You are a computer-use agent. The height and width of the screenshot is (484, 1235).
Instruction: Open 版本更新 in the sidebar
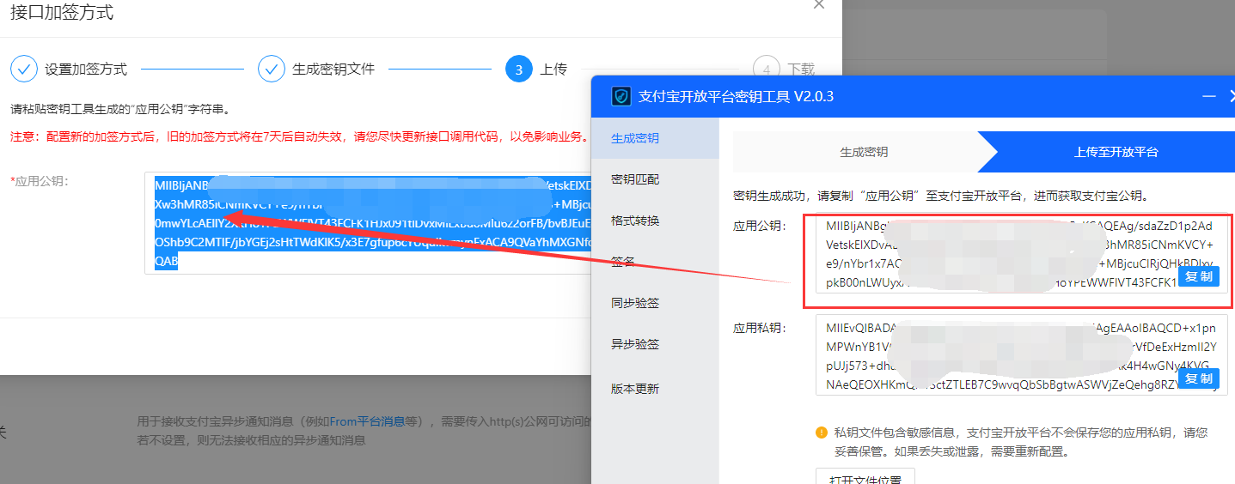[x=635, y=389]
